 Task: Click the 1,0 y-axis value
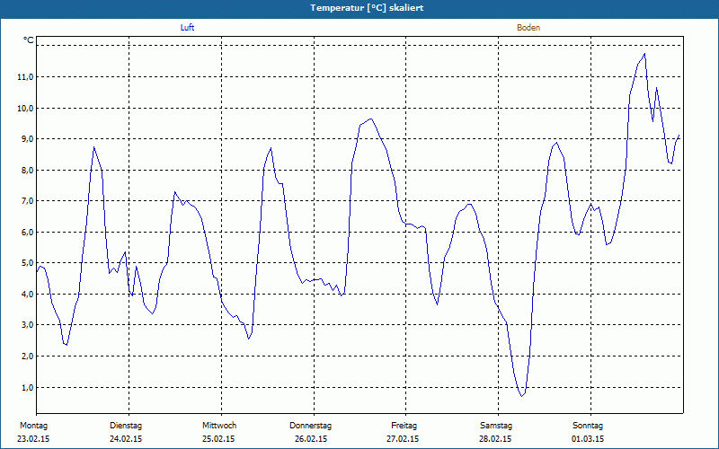click(x=26, y=388)
